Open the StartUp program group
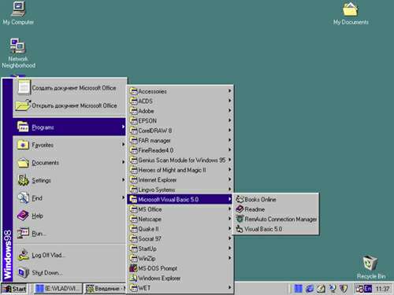Image resolution: width=394 pixels, height=295 pixels. tap(180, 249)
